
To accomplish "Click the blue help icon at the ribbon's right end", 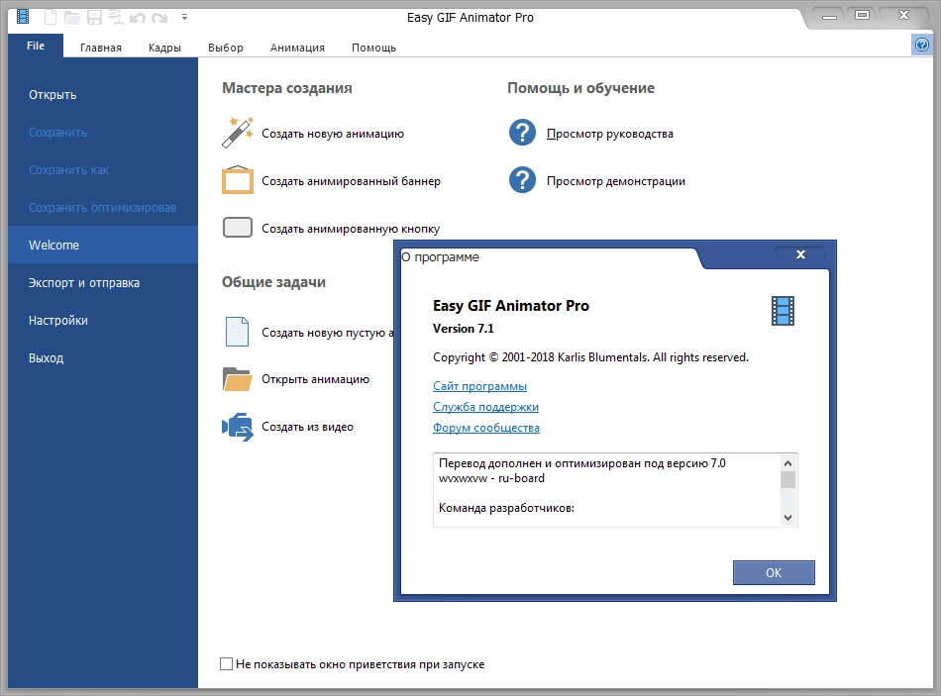I will point(922,45).
